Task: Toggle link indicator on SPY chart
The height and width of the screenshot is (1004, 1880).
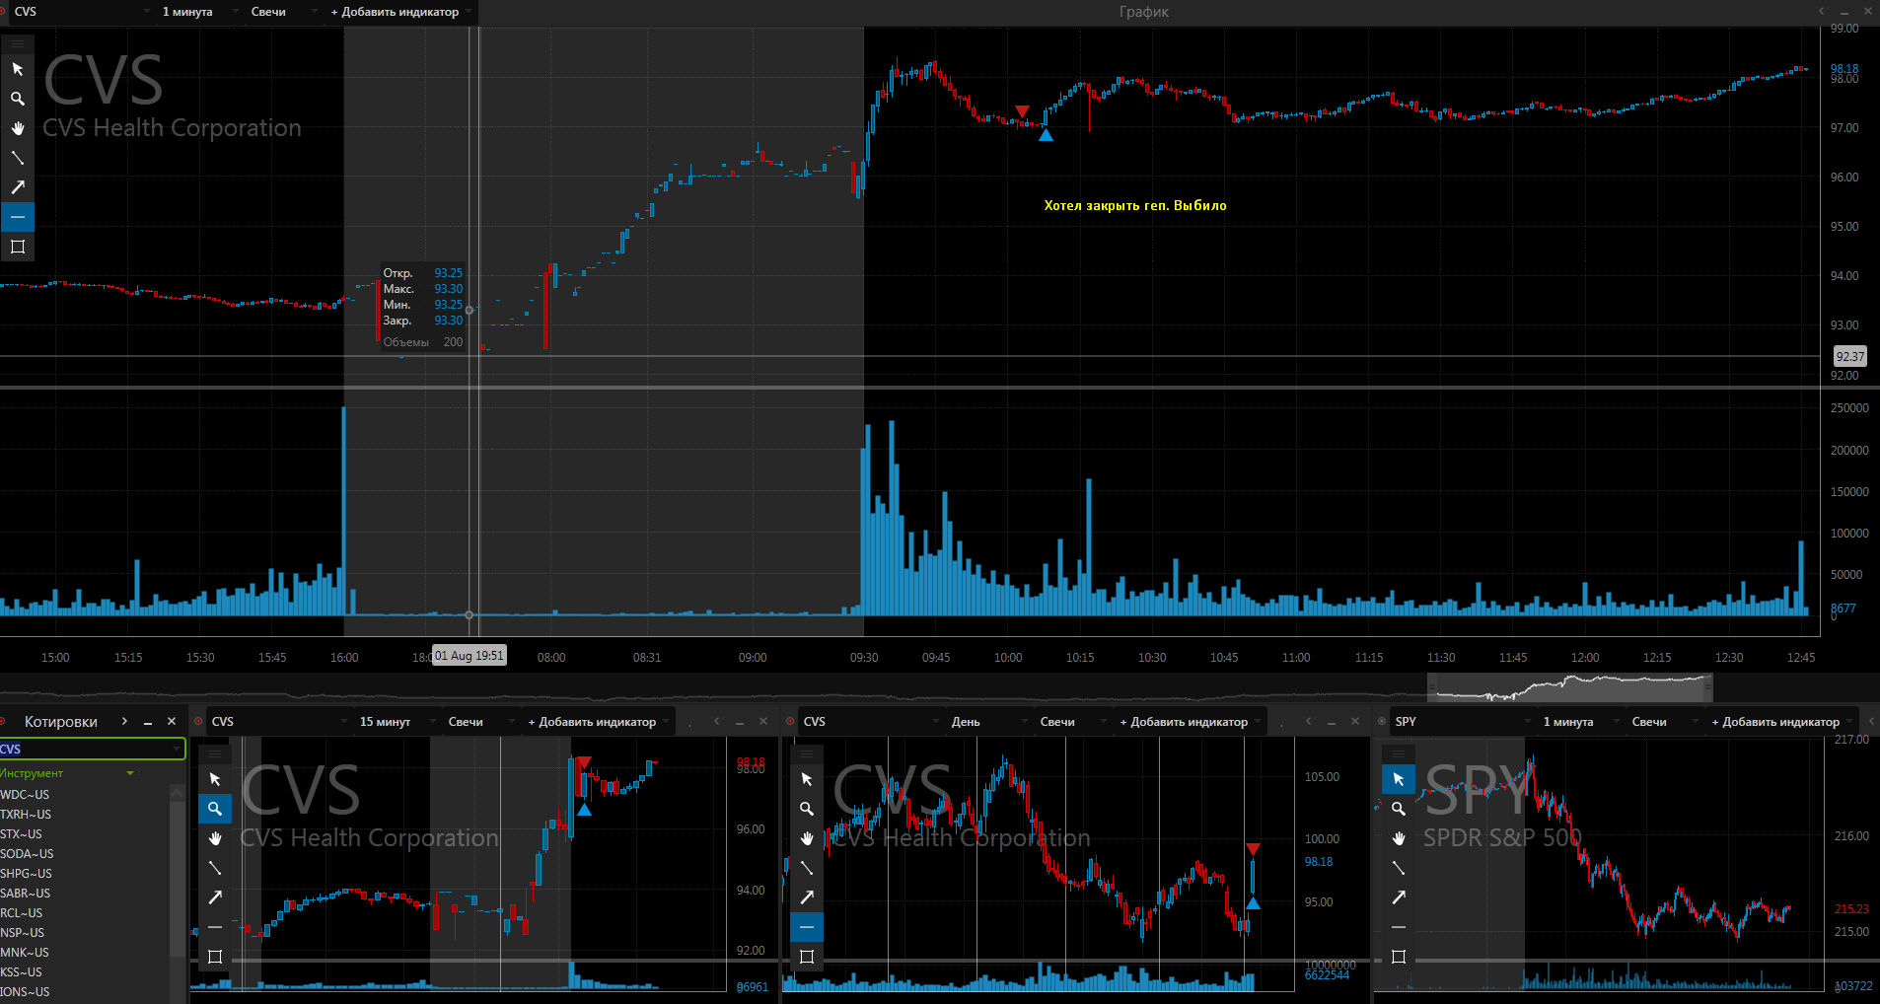Action: (1382, 722)
